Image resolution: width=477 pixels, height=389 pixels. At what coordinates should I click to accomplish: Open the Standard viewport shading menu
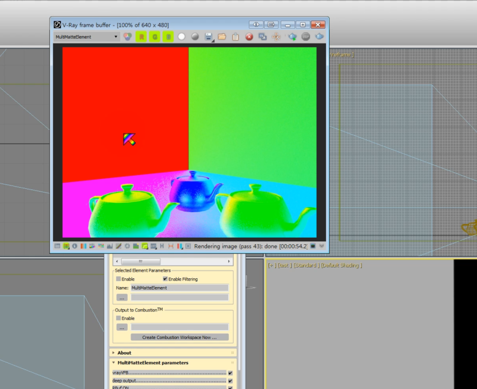click(304, 265)
